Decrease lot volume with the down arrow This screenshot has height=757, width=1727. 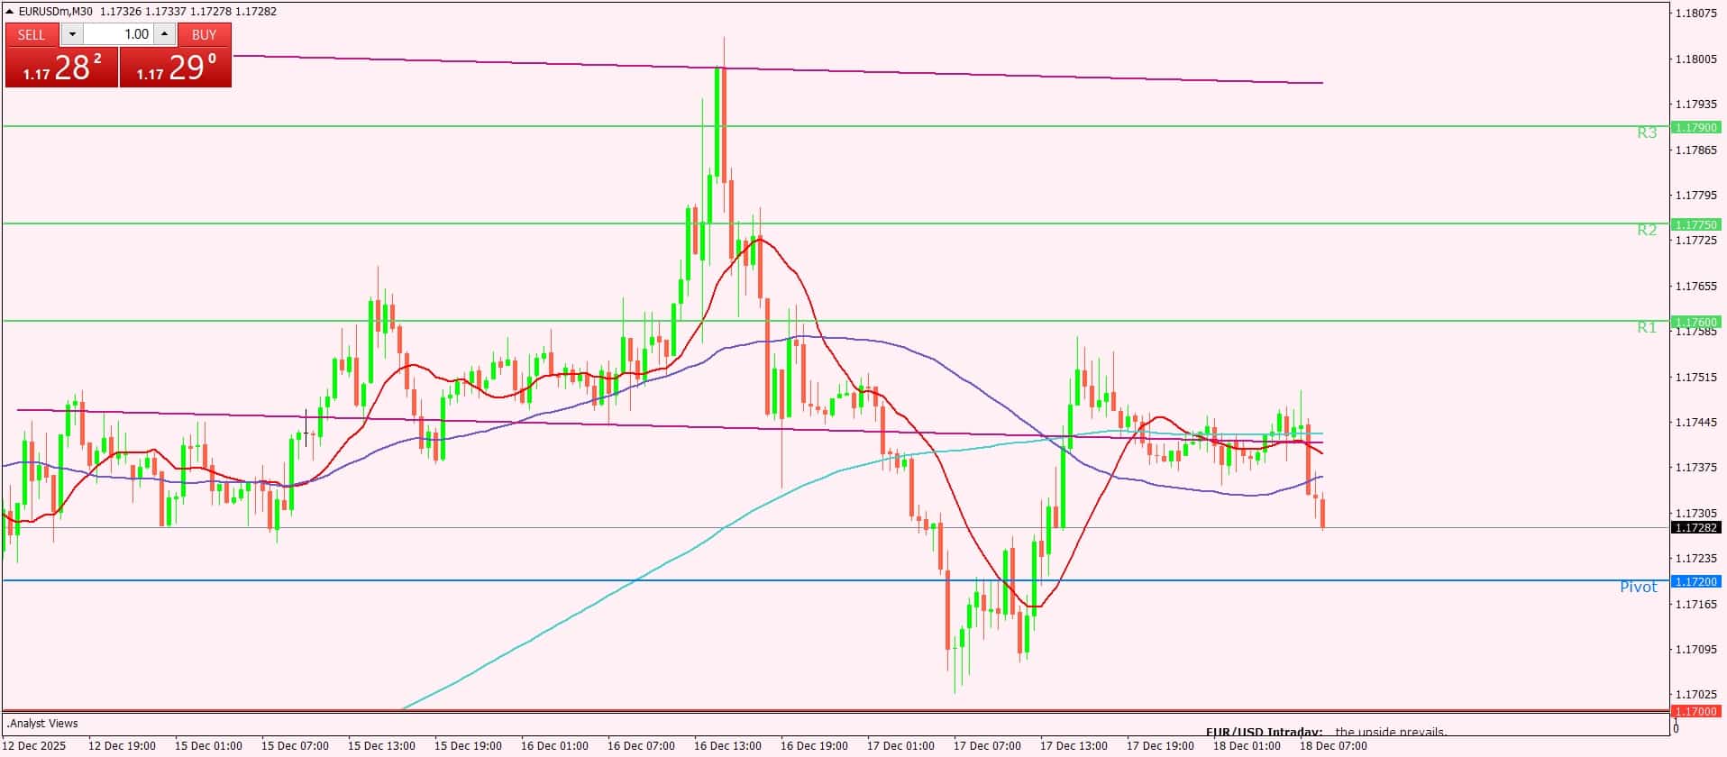pos(72,34)
